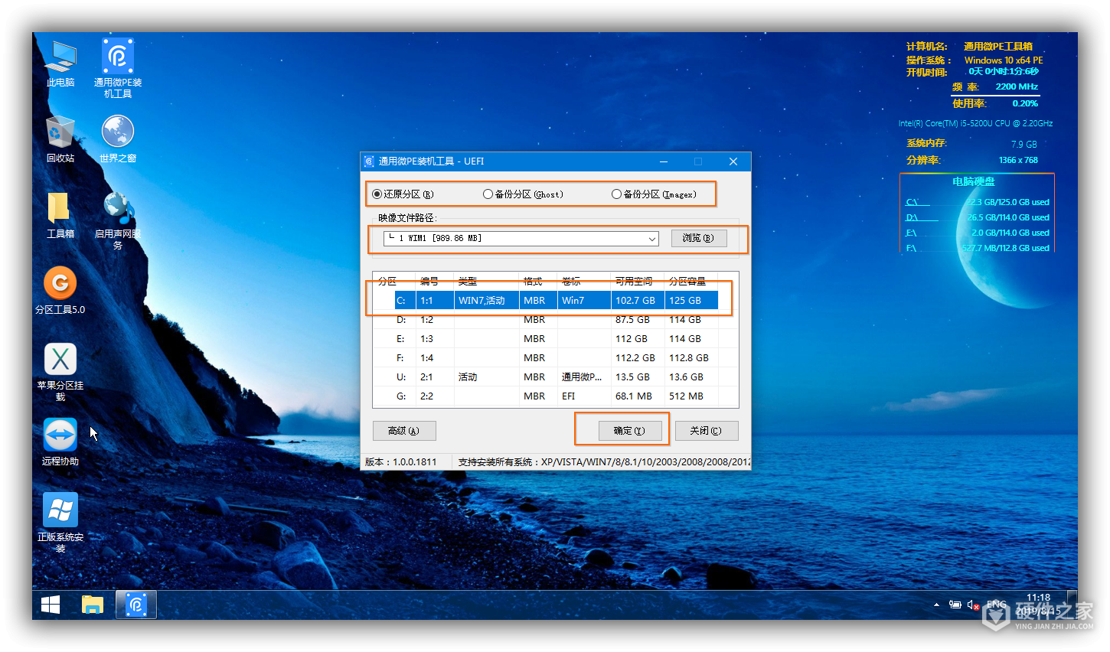Click the 分区 column header
Viewport: 1110px width, 652px height.
pos(394,282)
